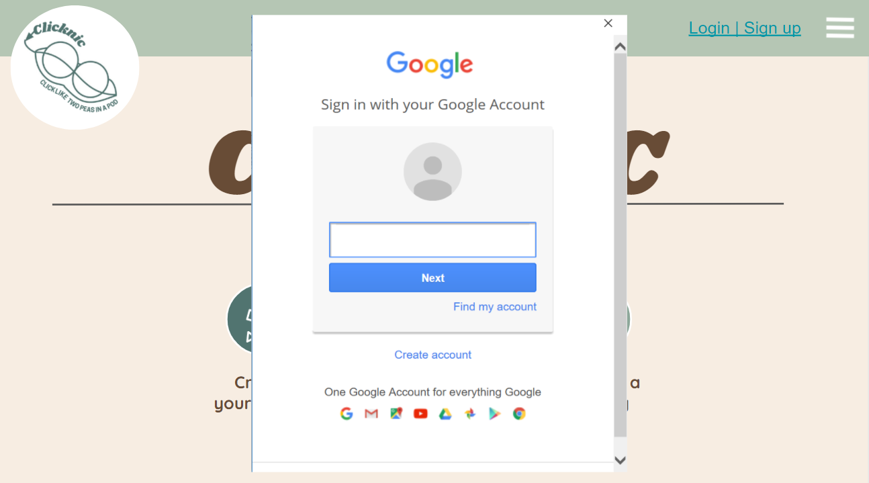The height and width of the screenshot is (483, 869).
Task: Click the gray profile avatar image
Action: 432,171
